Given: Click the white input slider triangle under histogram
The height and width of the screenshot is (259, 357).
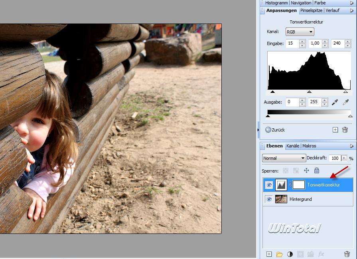Looking at the screenshot, I should click(345, 92).
